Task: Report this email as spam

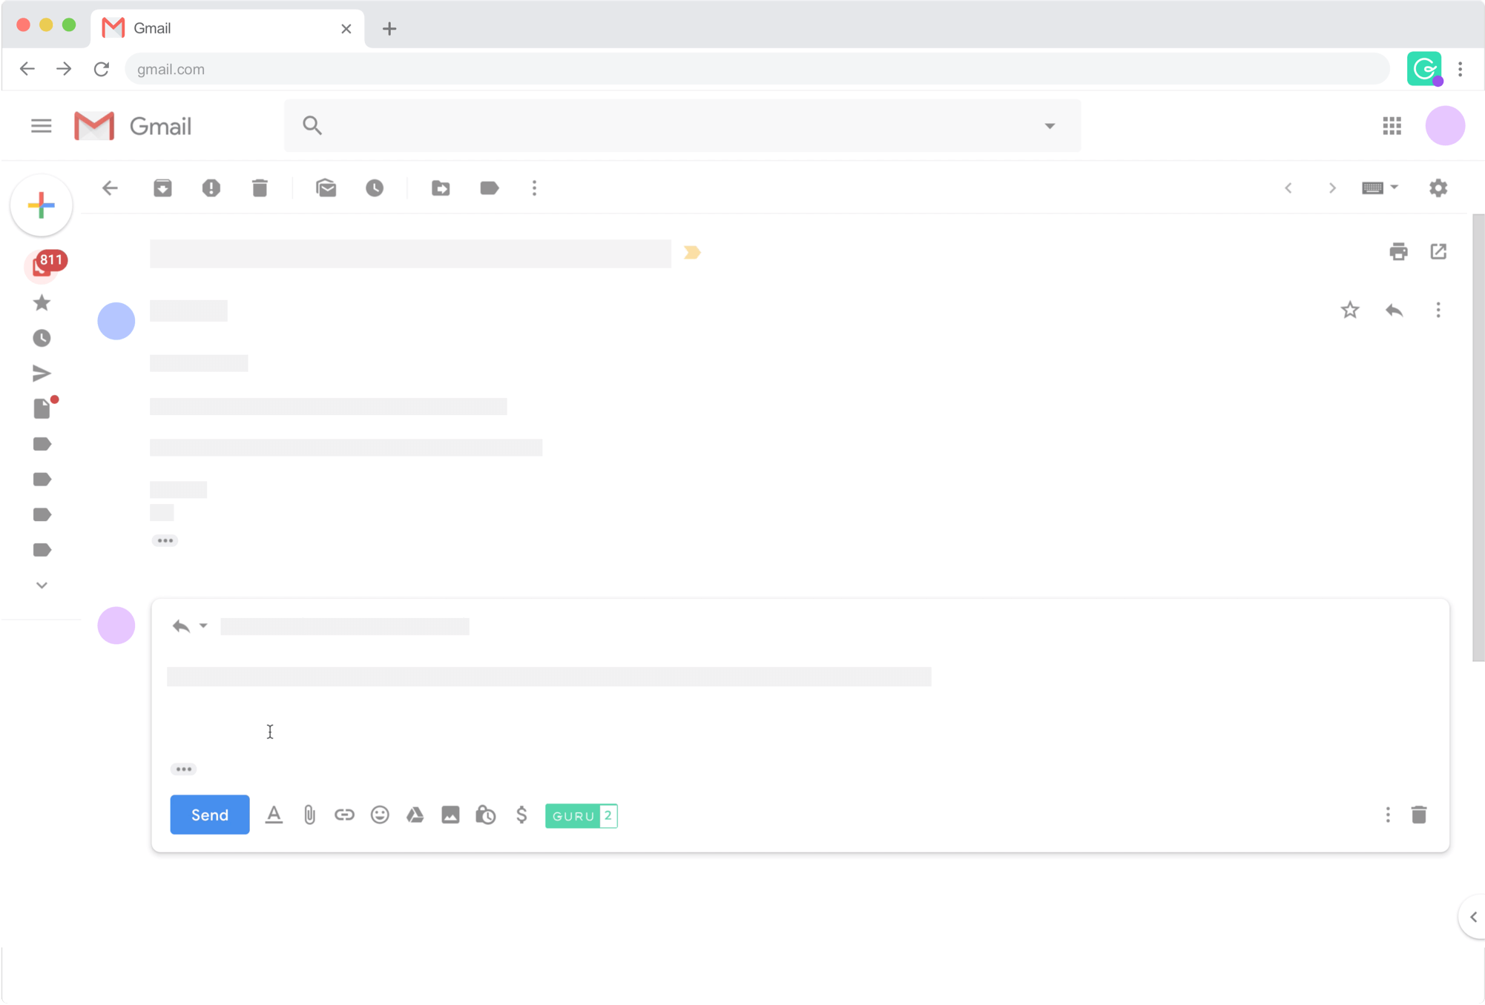Action: click(211, 188)
